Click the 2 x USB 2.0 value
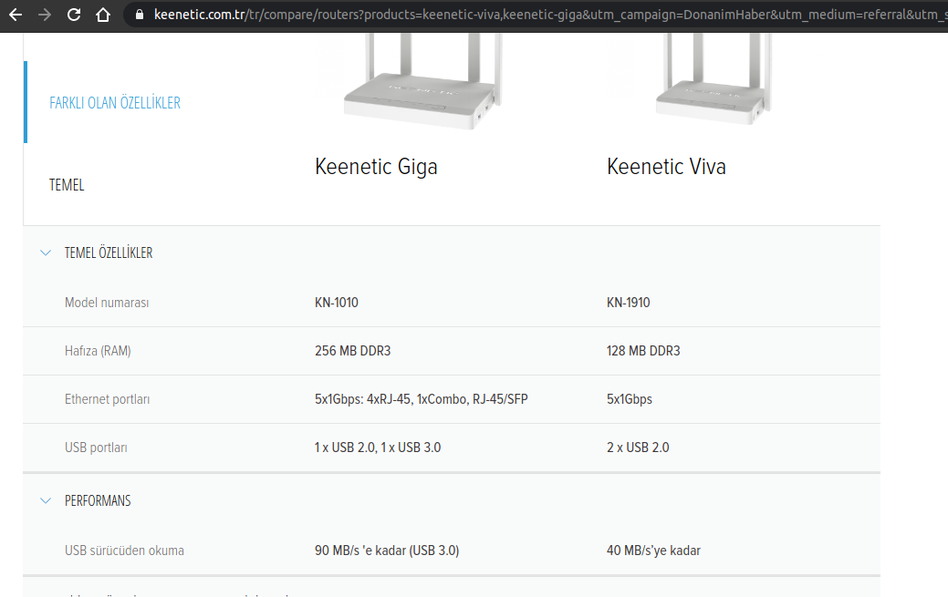The image size is (948, 597). pyautogui.click(x=639, y=448)
